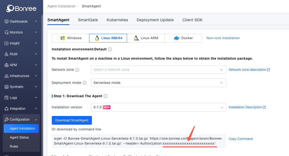The width and height of the screenshot is (289, 156).
Task: Click info icon beside Step 1 heading
Action: (x=106, y=96)
